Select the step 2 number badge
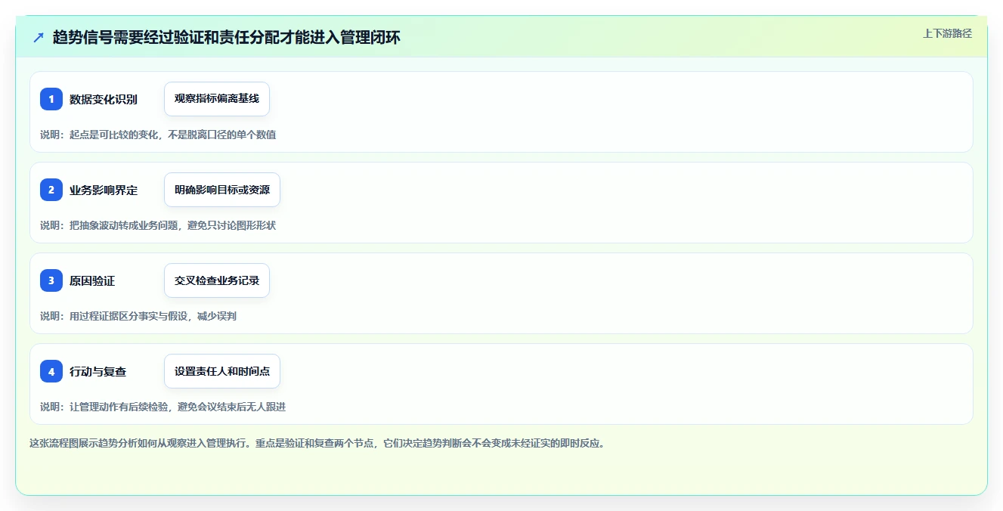 coord(51,190)
